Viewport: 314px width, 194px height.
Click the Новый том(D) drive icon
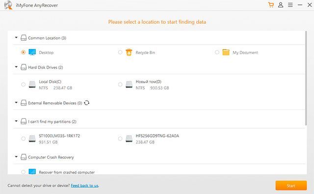pos(129,84)
